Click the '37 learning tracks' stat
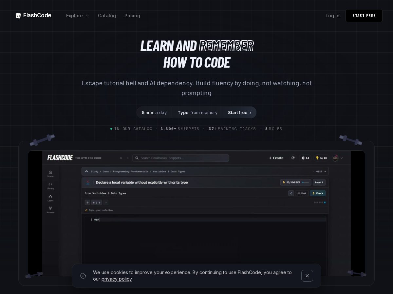The image size is (393, 294). coord(232,129)
